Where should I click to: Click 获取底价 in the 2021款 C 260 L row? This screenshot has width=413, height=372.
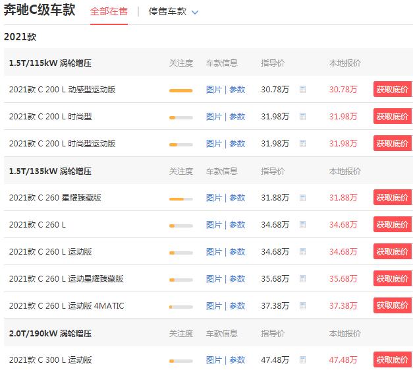point(393,224)
